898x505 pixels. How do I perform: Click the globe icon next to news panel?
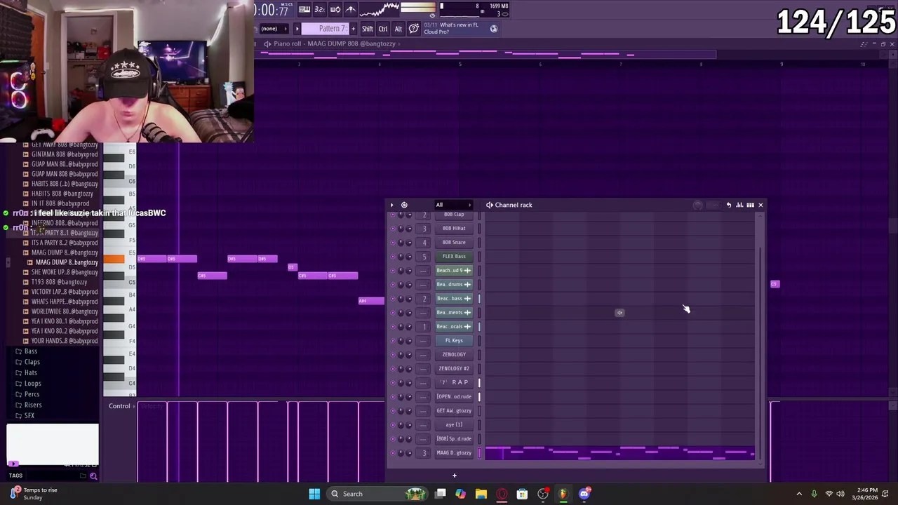(x=494, y=29)
